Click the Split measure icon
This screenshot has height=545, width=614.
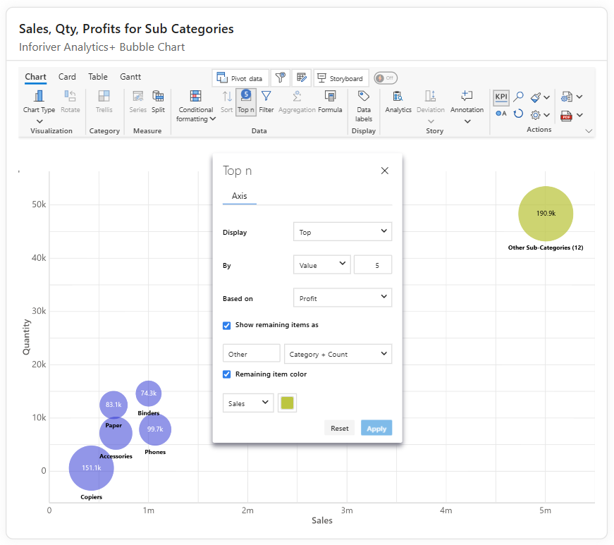tap(158, 97)
